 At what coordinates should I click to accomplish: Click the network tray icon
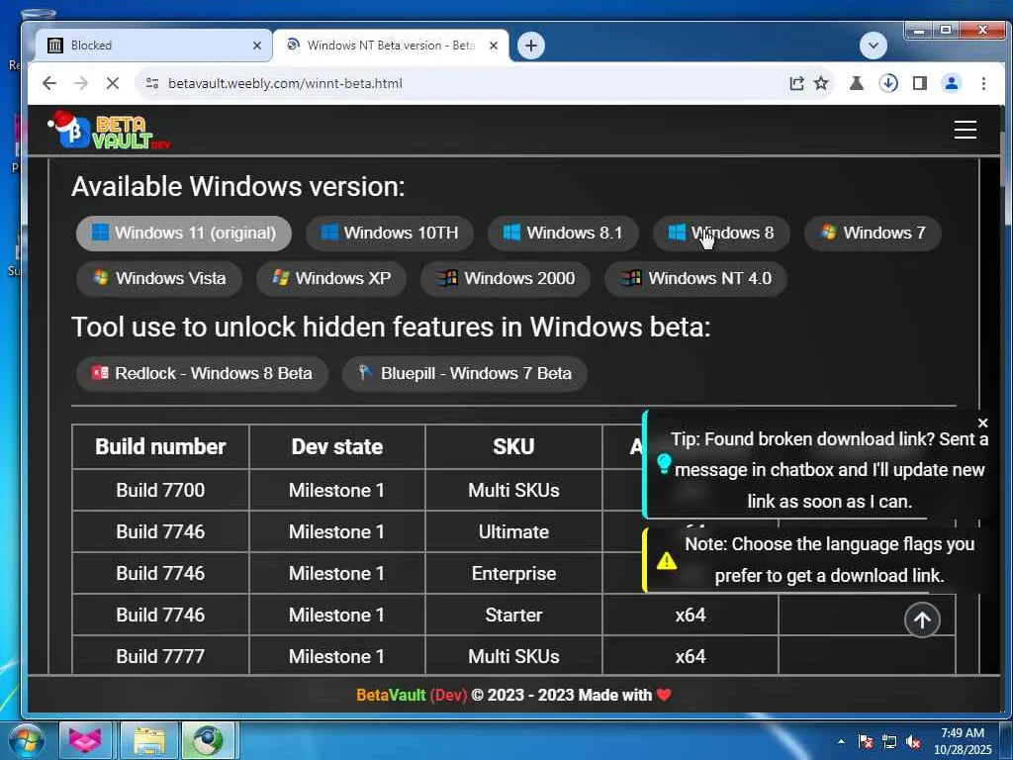click(x=889, y=741)
